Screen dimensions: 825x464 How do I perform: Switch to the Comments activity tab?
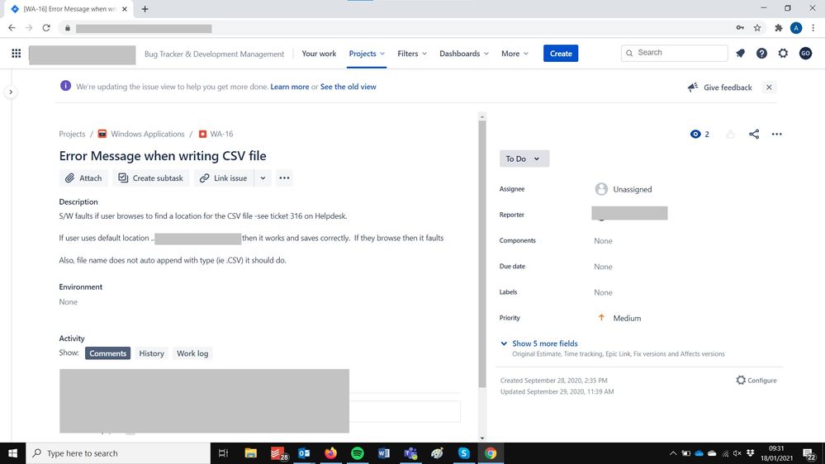tap(108, 353)
